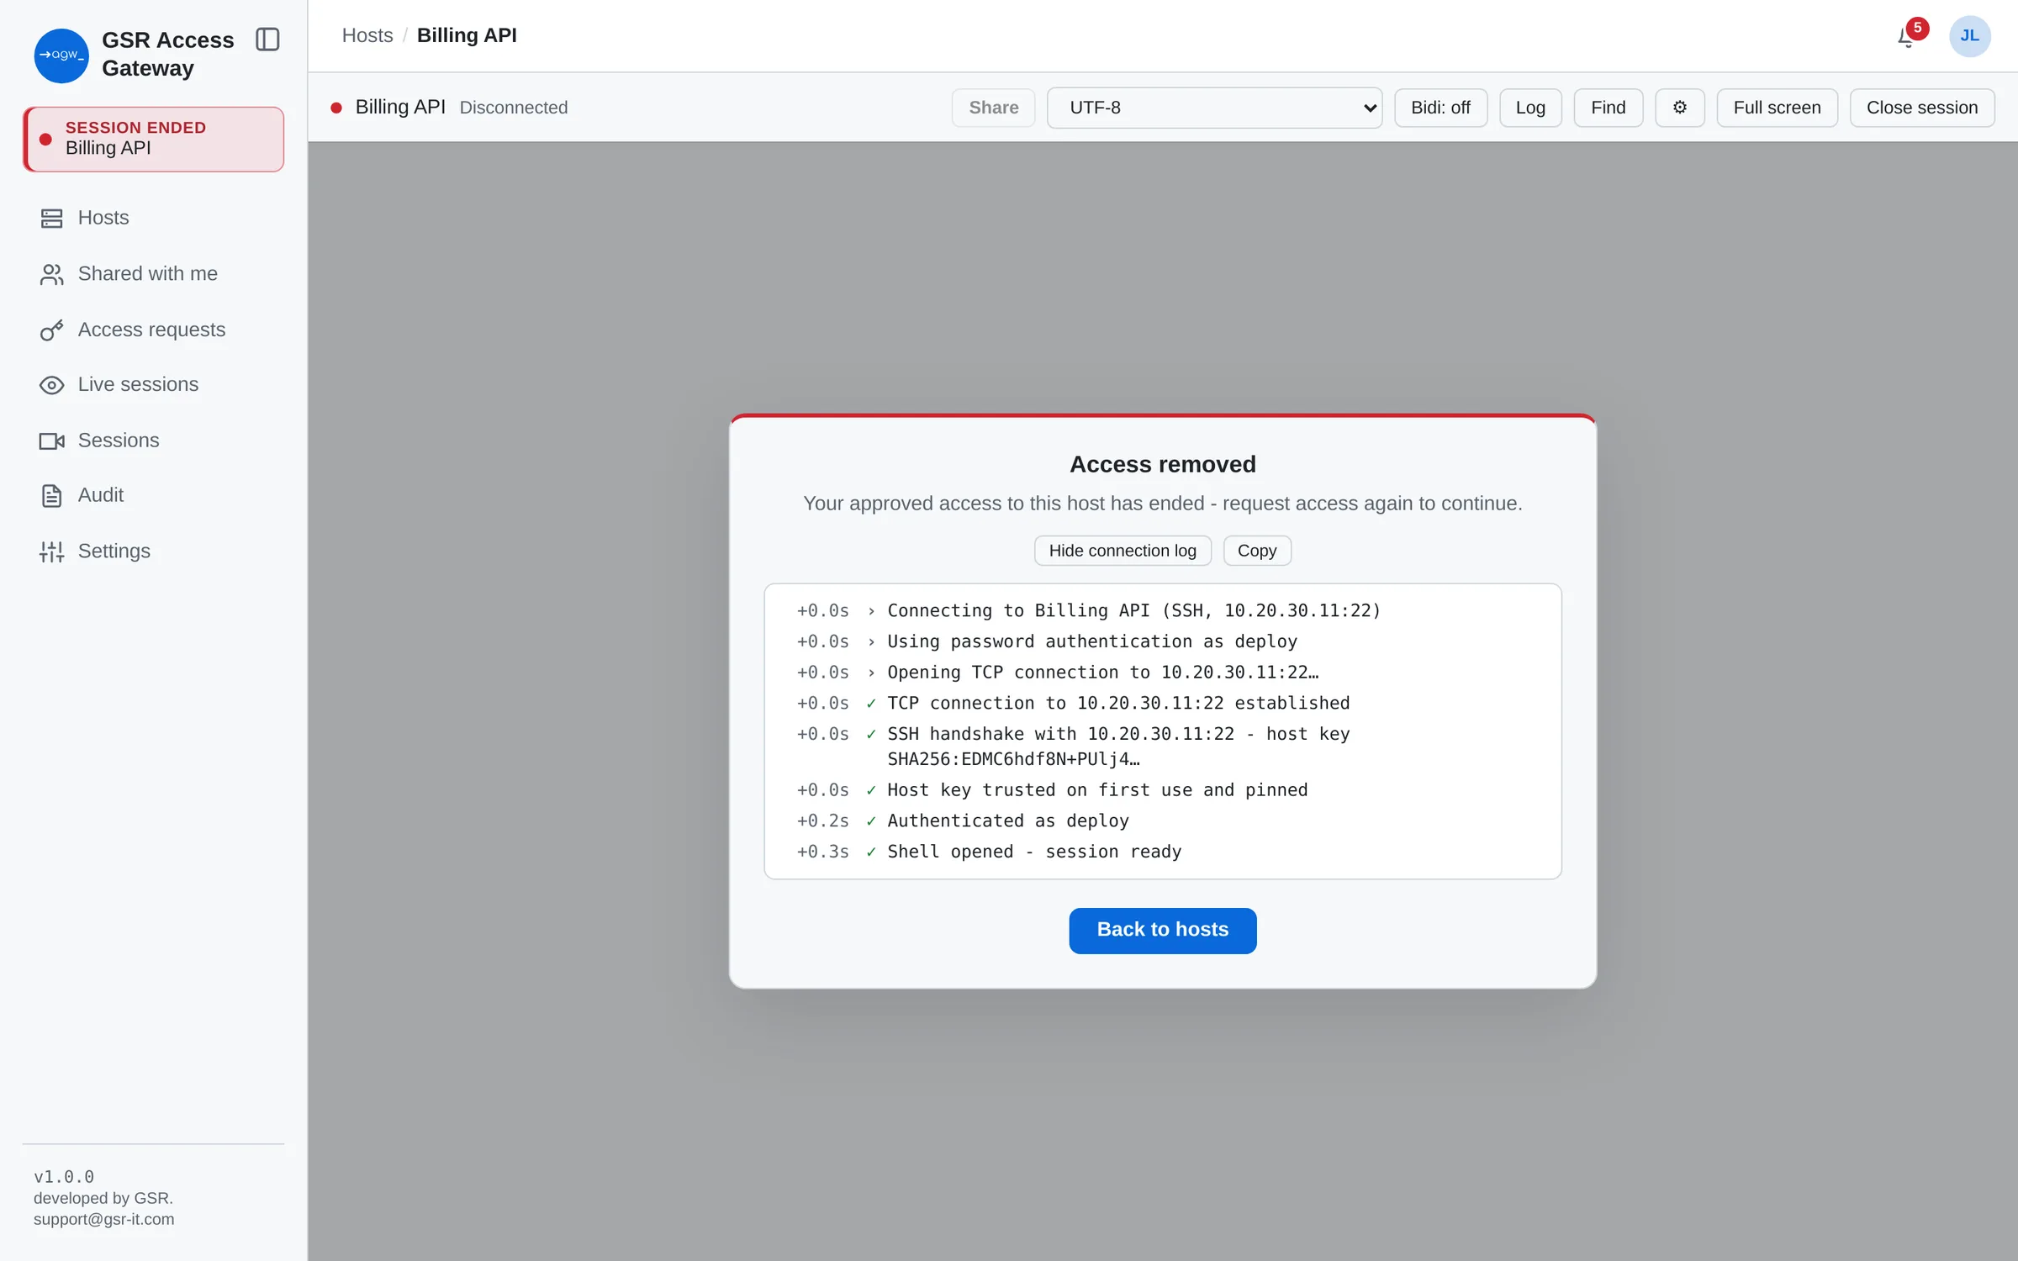Viewport: 2018px width, 1261px height.
Task: Click Back to hosts button
Action: [x=1162, y=931]
